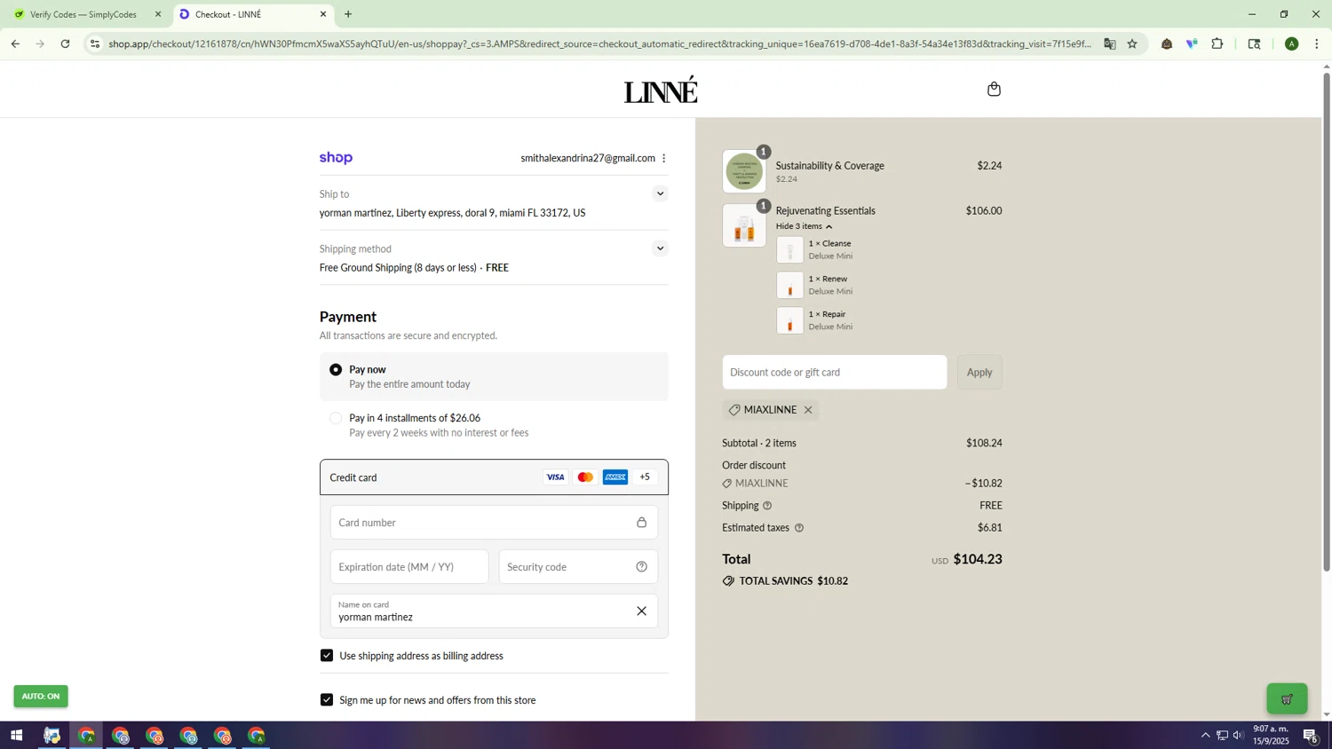Clear the name on card field
The width and height of the screenshot is (1332, 749).
641,611
